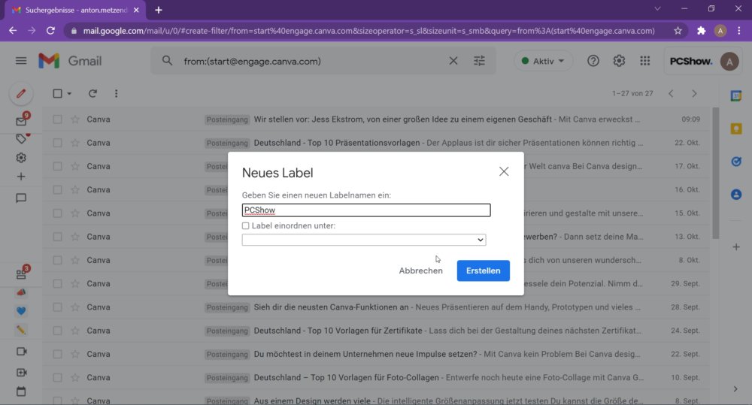Compose a new email with pencil icon

tap(20, 94)
